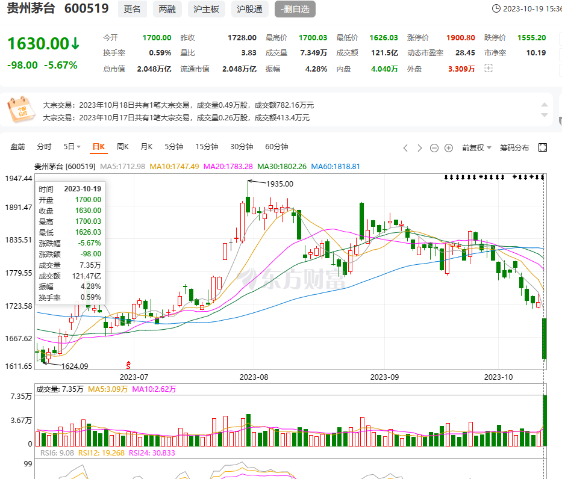The image size is (562, 479).
Task: Select the 月K tab
Action: (146, 147)
